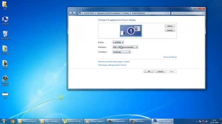Viewport: 222px width, 124px height.
Task: Refresh the Control Panel address bar
Action: 169,13
